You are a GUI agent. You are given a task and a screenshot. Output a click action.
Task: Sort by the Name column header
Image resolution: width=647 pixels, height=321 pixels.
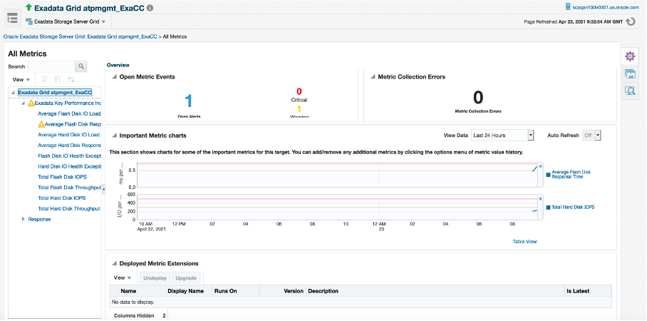point(142,291)
